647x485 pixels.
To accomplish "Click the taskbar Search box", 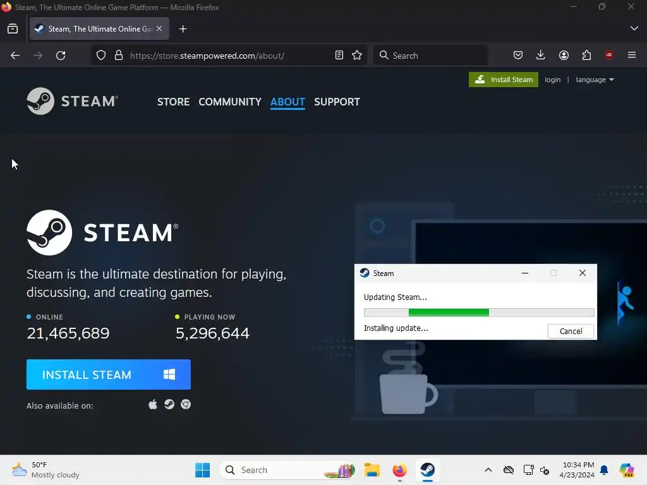I will [x=287, y=470].
